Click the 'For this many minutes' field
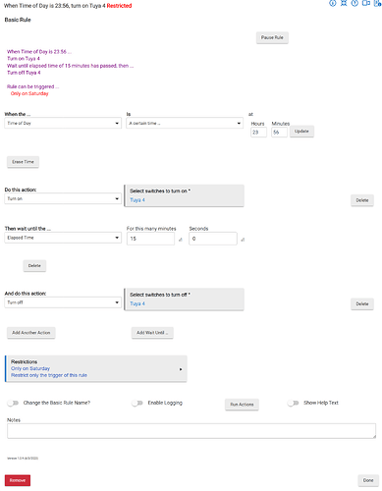Screen dimensions: 382x491 [x=150, y=239]
